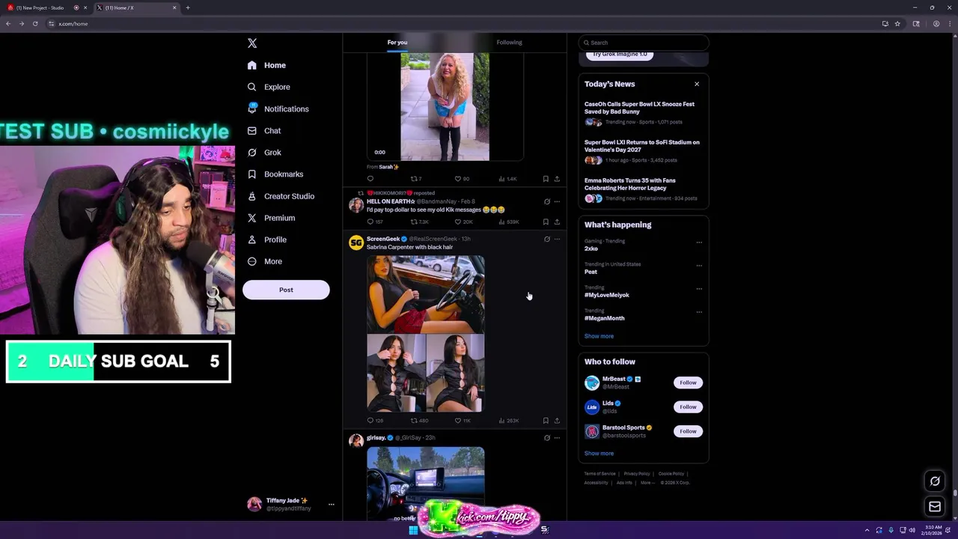The width and height of the screenshot is (958, 539).
Task: Open Profile from the sidebar
Action: coord(267,240)
